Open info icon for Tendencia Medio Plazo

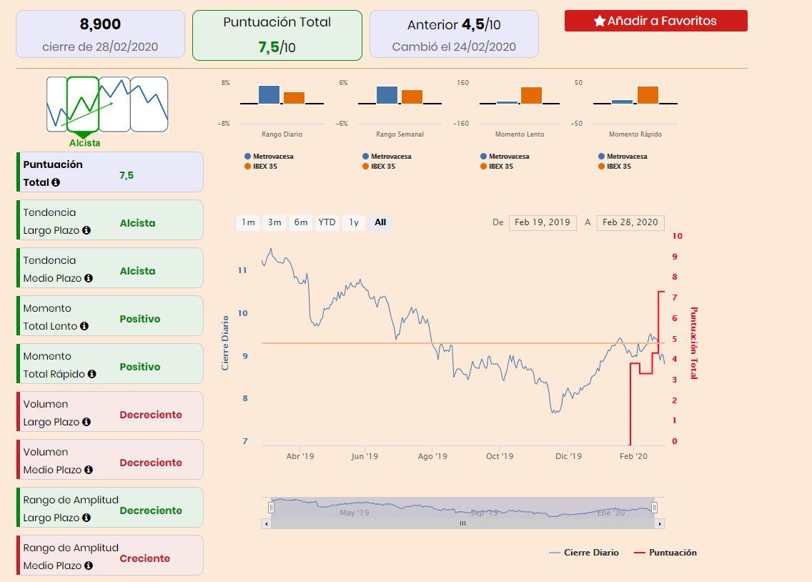tap(89, 278)
